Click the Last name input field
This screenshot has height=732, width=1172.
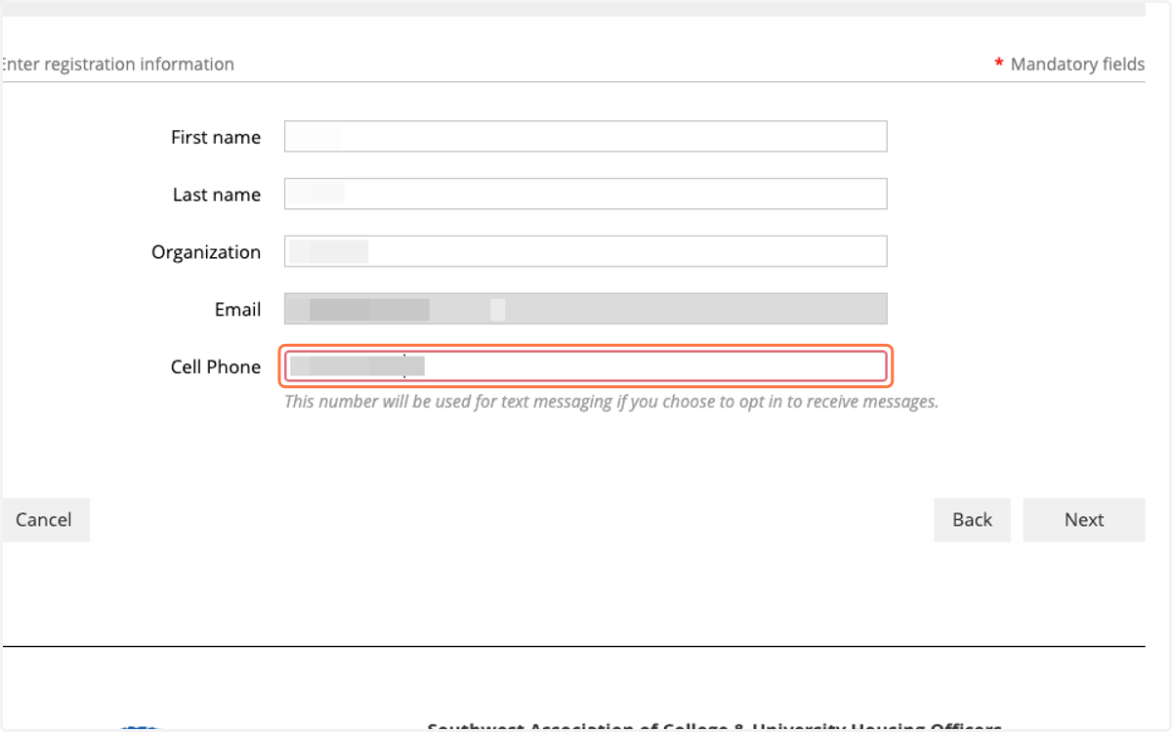[585, 194]
